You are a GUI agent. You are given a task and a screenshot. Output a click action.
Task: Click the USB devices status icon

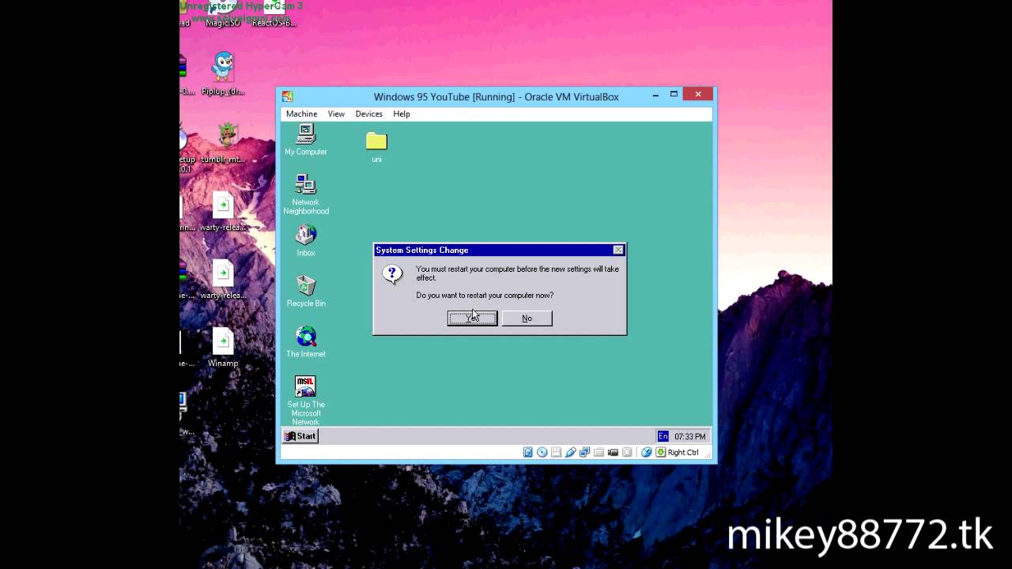(571, 452)
